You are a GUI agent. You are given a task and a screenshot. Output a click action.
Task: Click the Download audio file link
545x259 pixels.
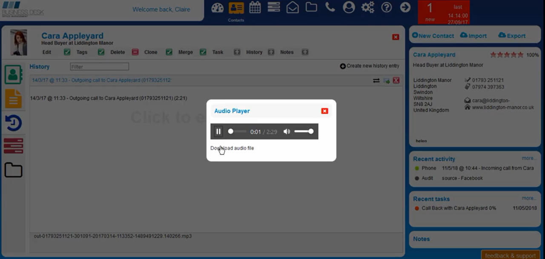tap(232, 148)
